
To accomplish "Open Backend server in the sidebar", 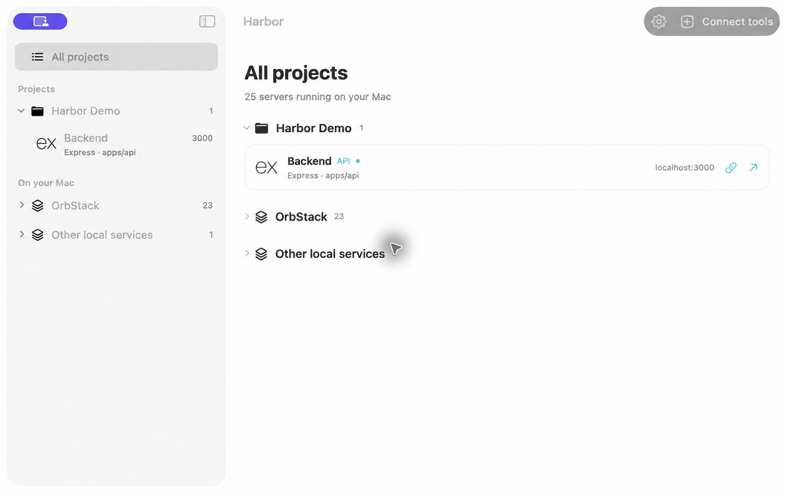I will tap(116, 145).
